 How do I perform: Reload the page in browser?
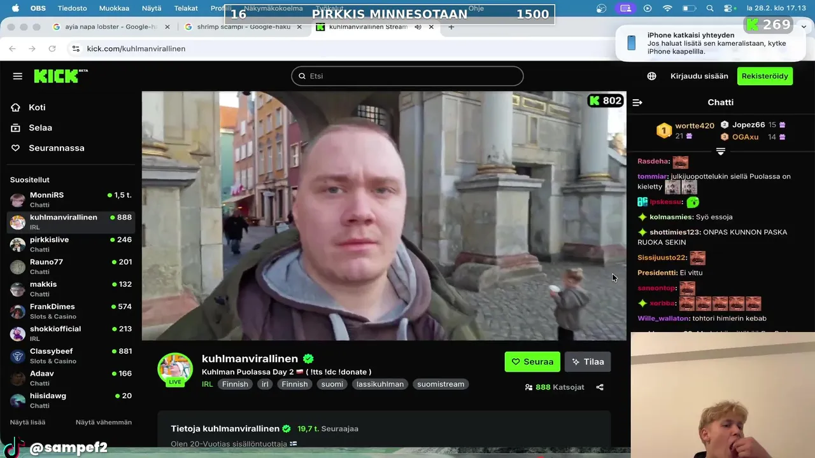[52, 49]
